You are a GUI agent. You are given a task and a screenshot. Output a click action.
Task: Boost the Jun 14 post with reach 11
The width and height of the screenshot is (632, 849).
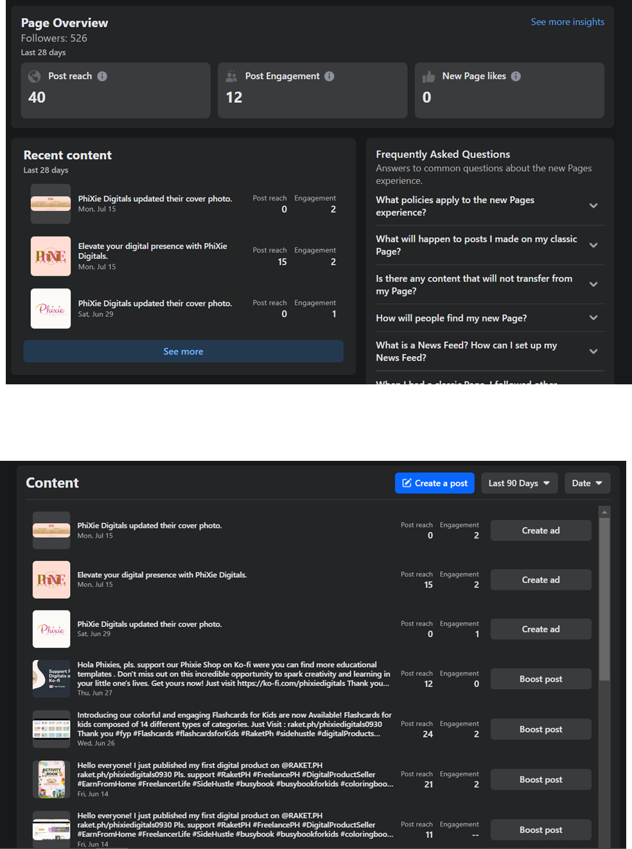[541, 830]
